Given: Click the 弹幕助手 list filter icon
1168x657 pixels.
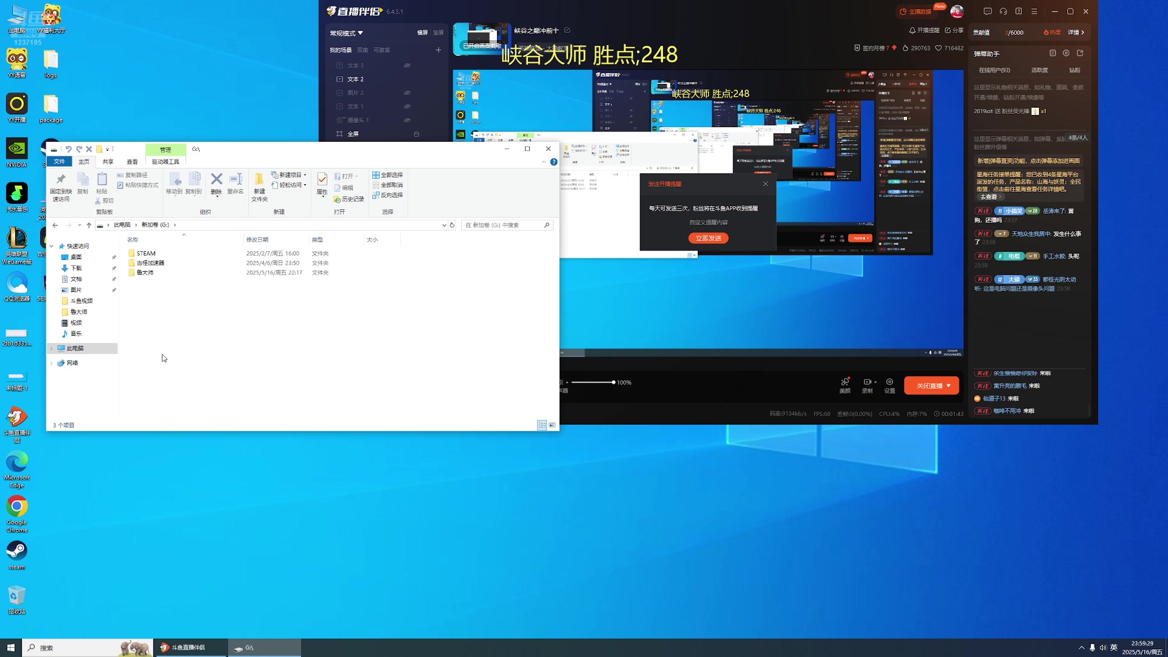Looking at the screenshot, I should [1053, 54].
